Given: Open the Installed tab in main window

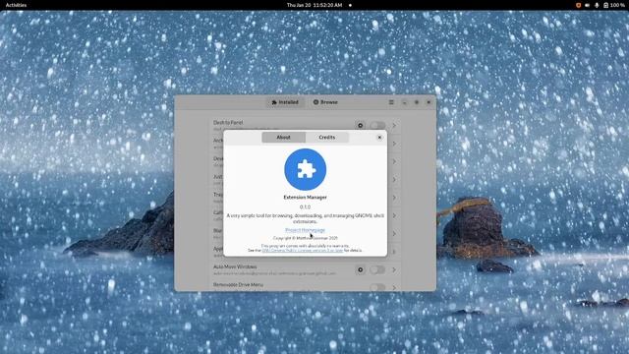Looking at the screenshot, I should [285, 102].
